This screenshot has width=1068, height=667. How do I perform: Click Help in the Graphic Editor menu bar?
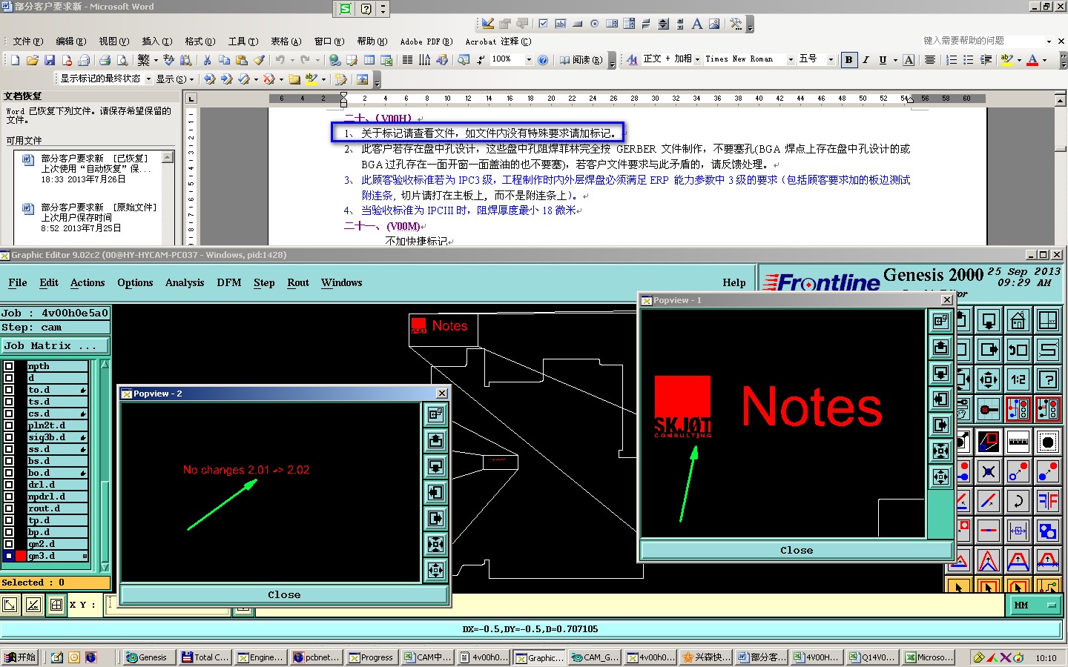pyautogui.click(x=734, y=282)
